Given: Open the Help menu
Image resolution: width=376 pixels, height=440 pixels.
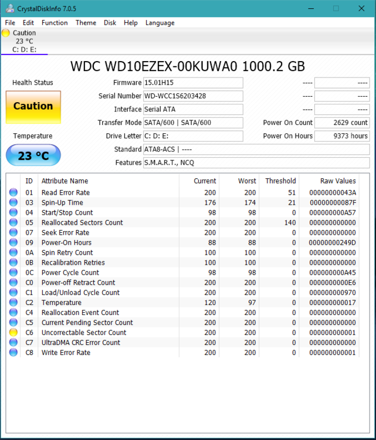Looking at the screenshot, I should click(x=131, y=23).
